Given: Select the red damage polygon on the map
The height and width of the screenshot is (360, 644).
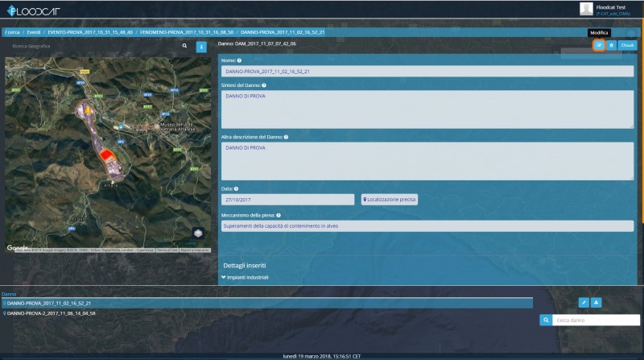Looking at the screenshot, I should pyautogui.click(x=106, y=155).
